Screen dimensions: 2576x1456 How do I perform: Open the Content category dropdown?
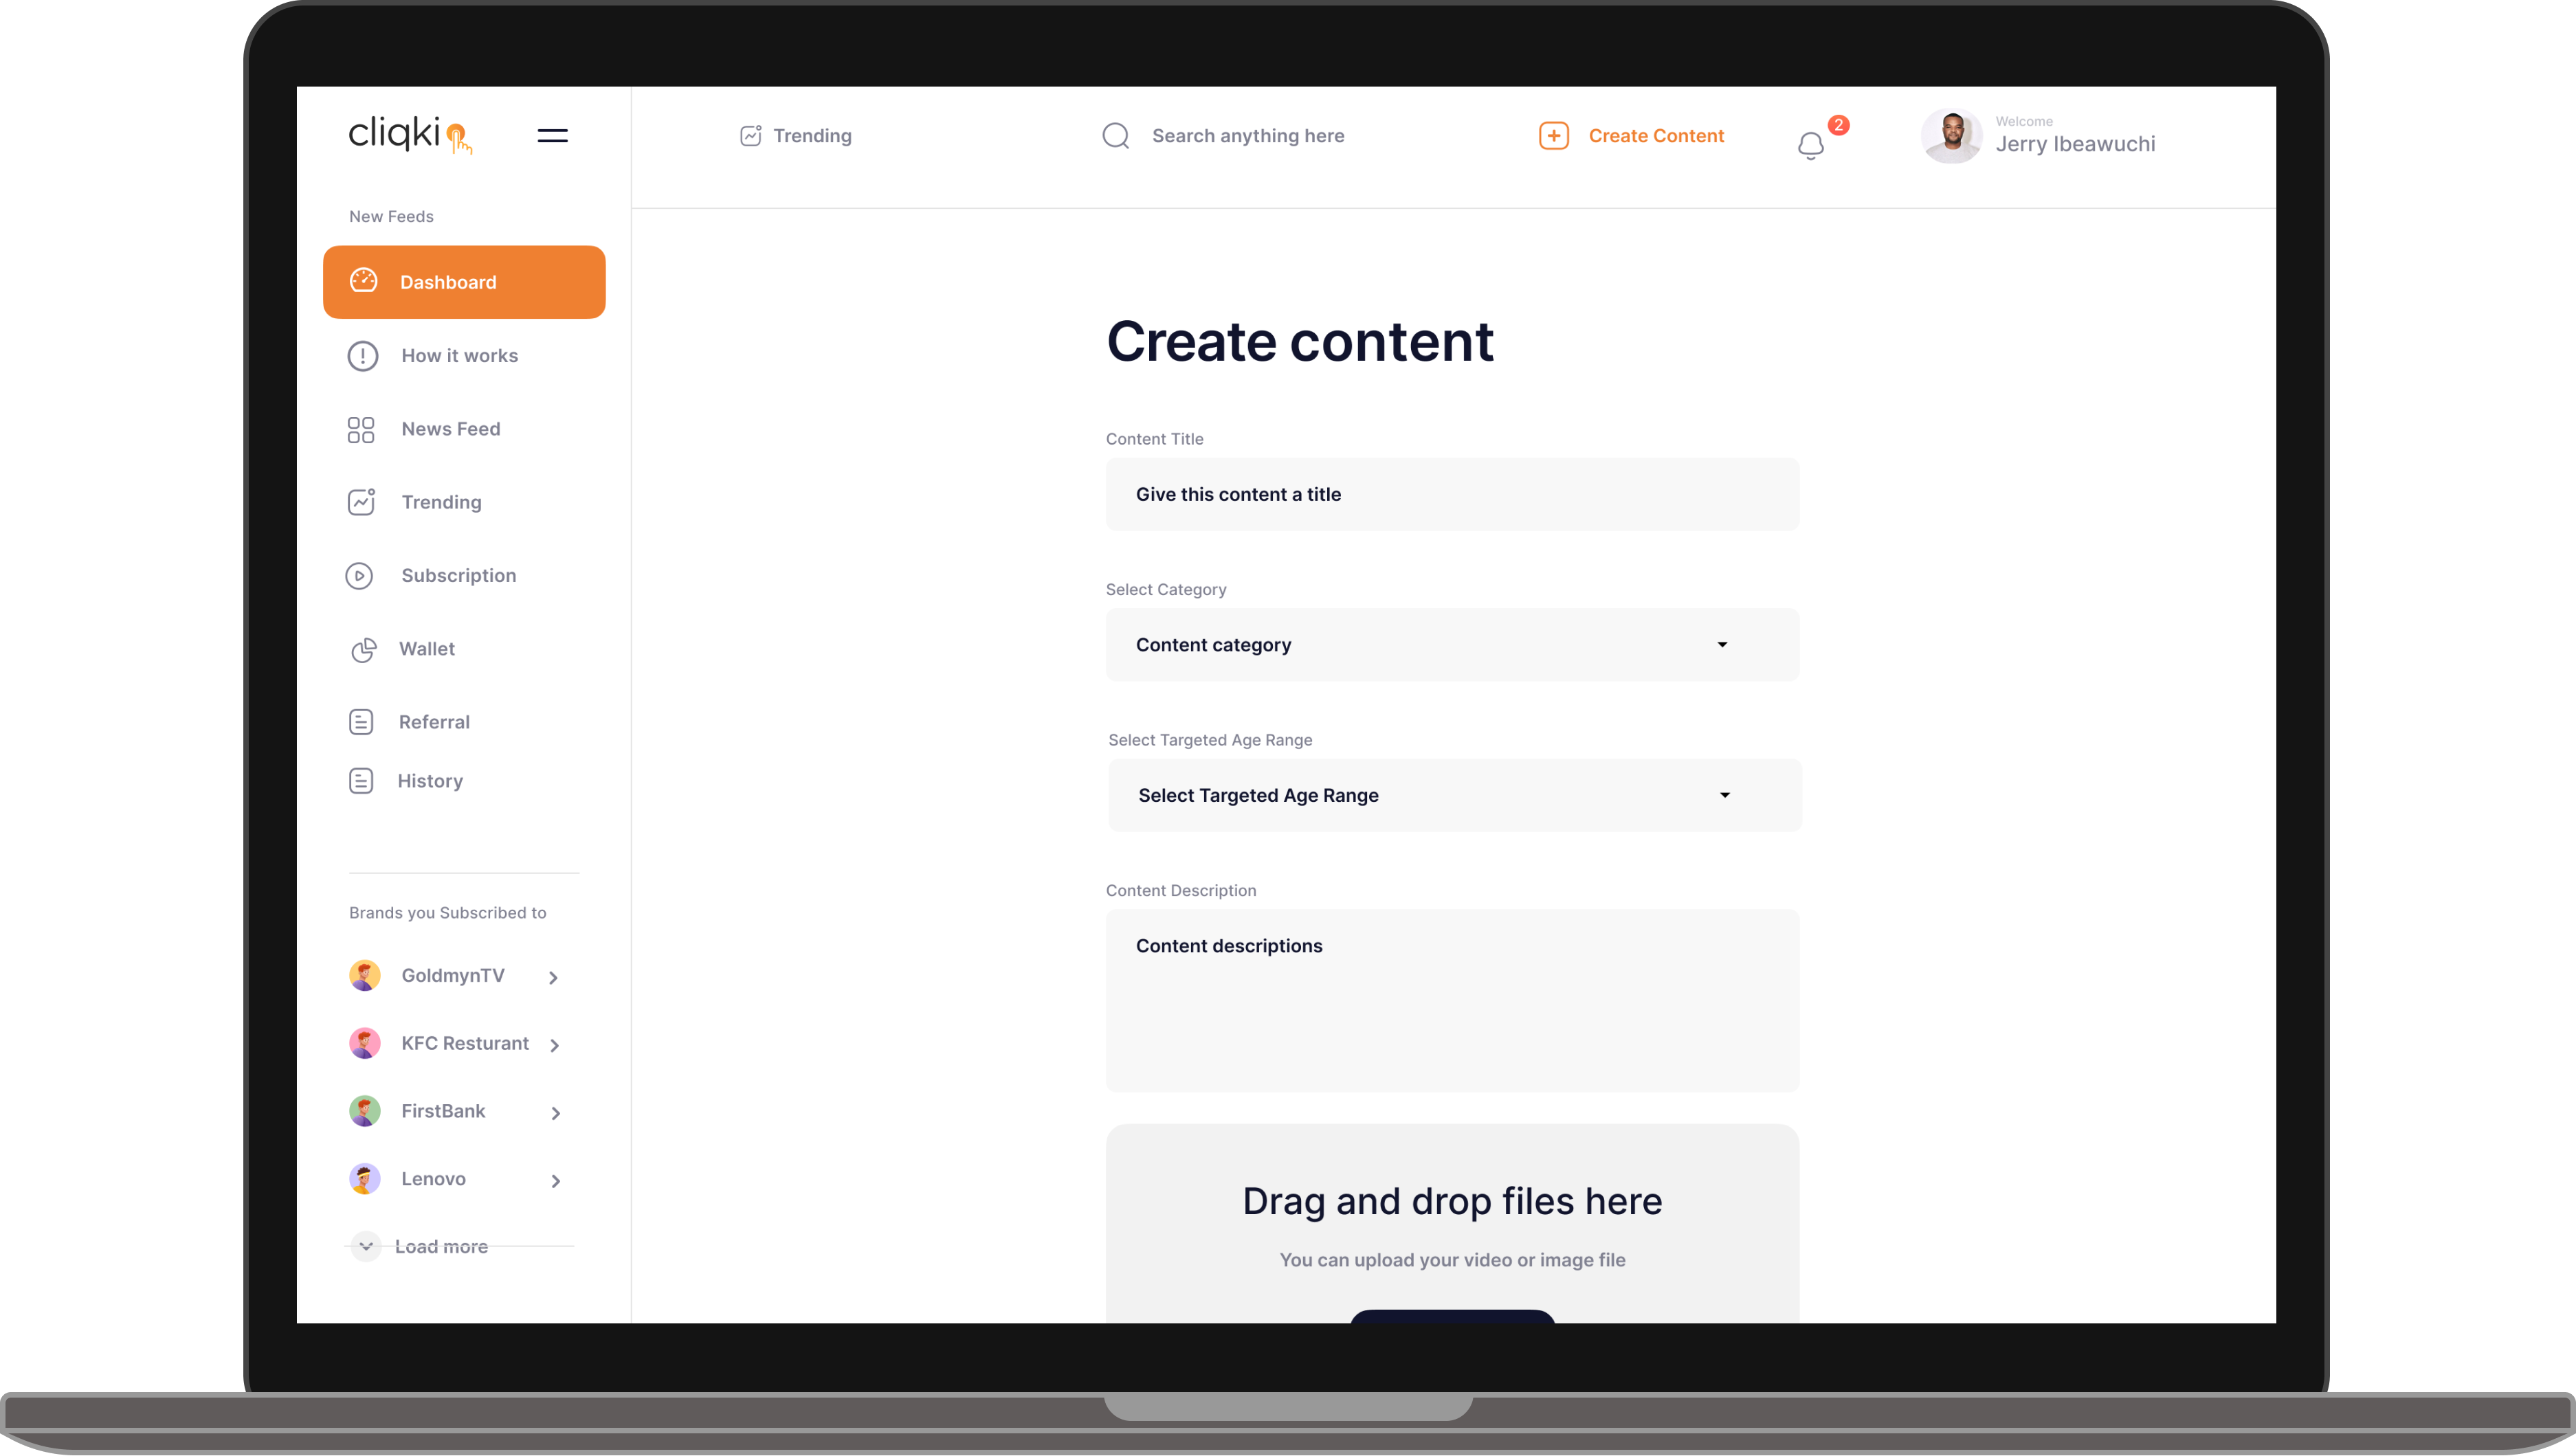pos(1452,645)
